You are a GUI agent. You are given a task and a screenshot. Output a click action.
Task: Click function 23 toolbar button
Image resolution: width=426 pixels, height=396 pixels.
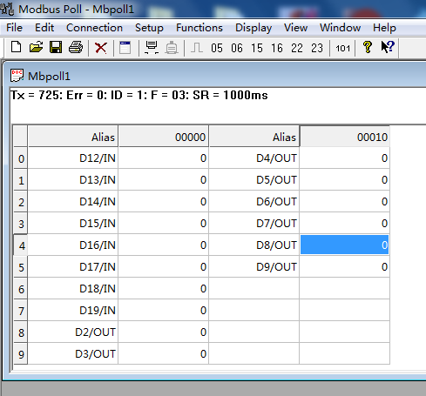[x=317, y=48]
